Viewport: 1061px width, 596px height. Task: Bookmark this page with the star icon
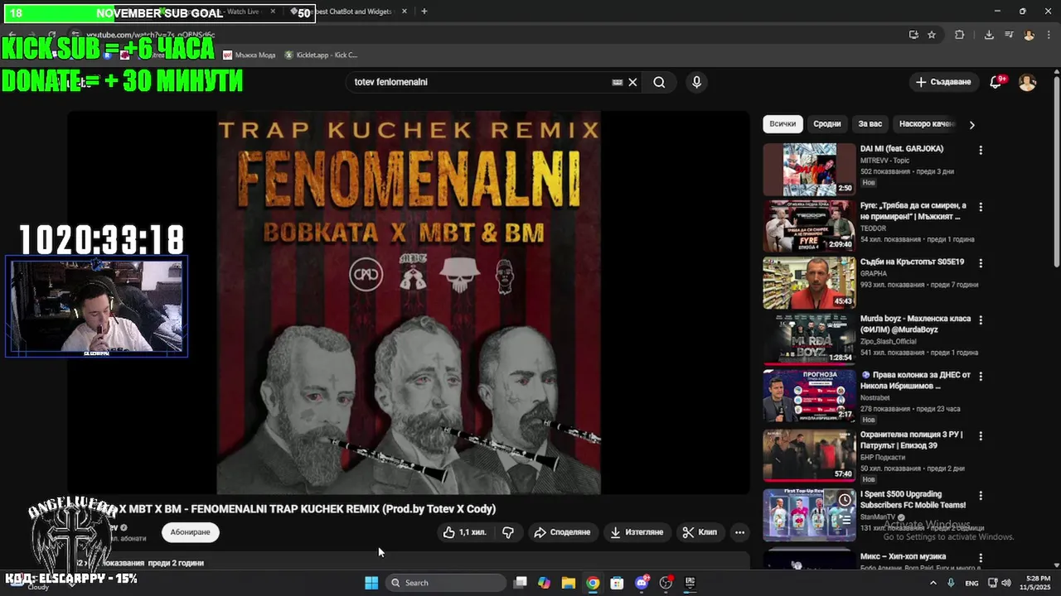932,35
